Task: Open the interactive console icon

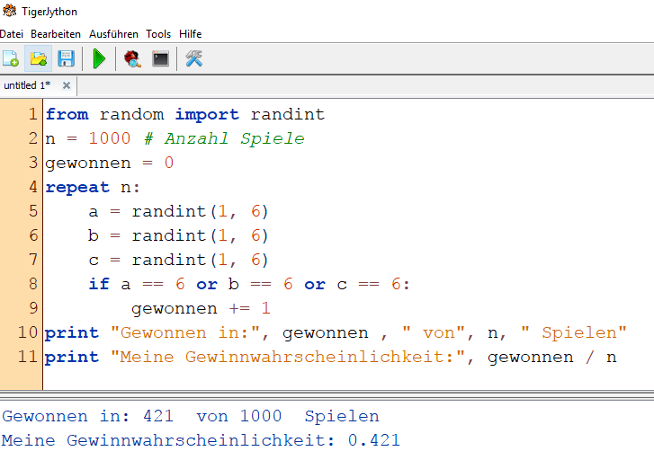Action: (x=160, y=59)
